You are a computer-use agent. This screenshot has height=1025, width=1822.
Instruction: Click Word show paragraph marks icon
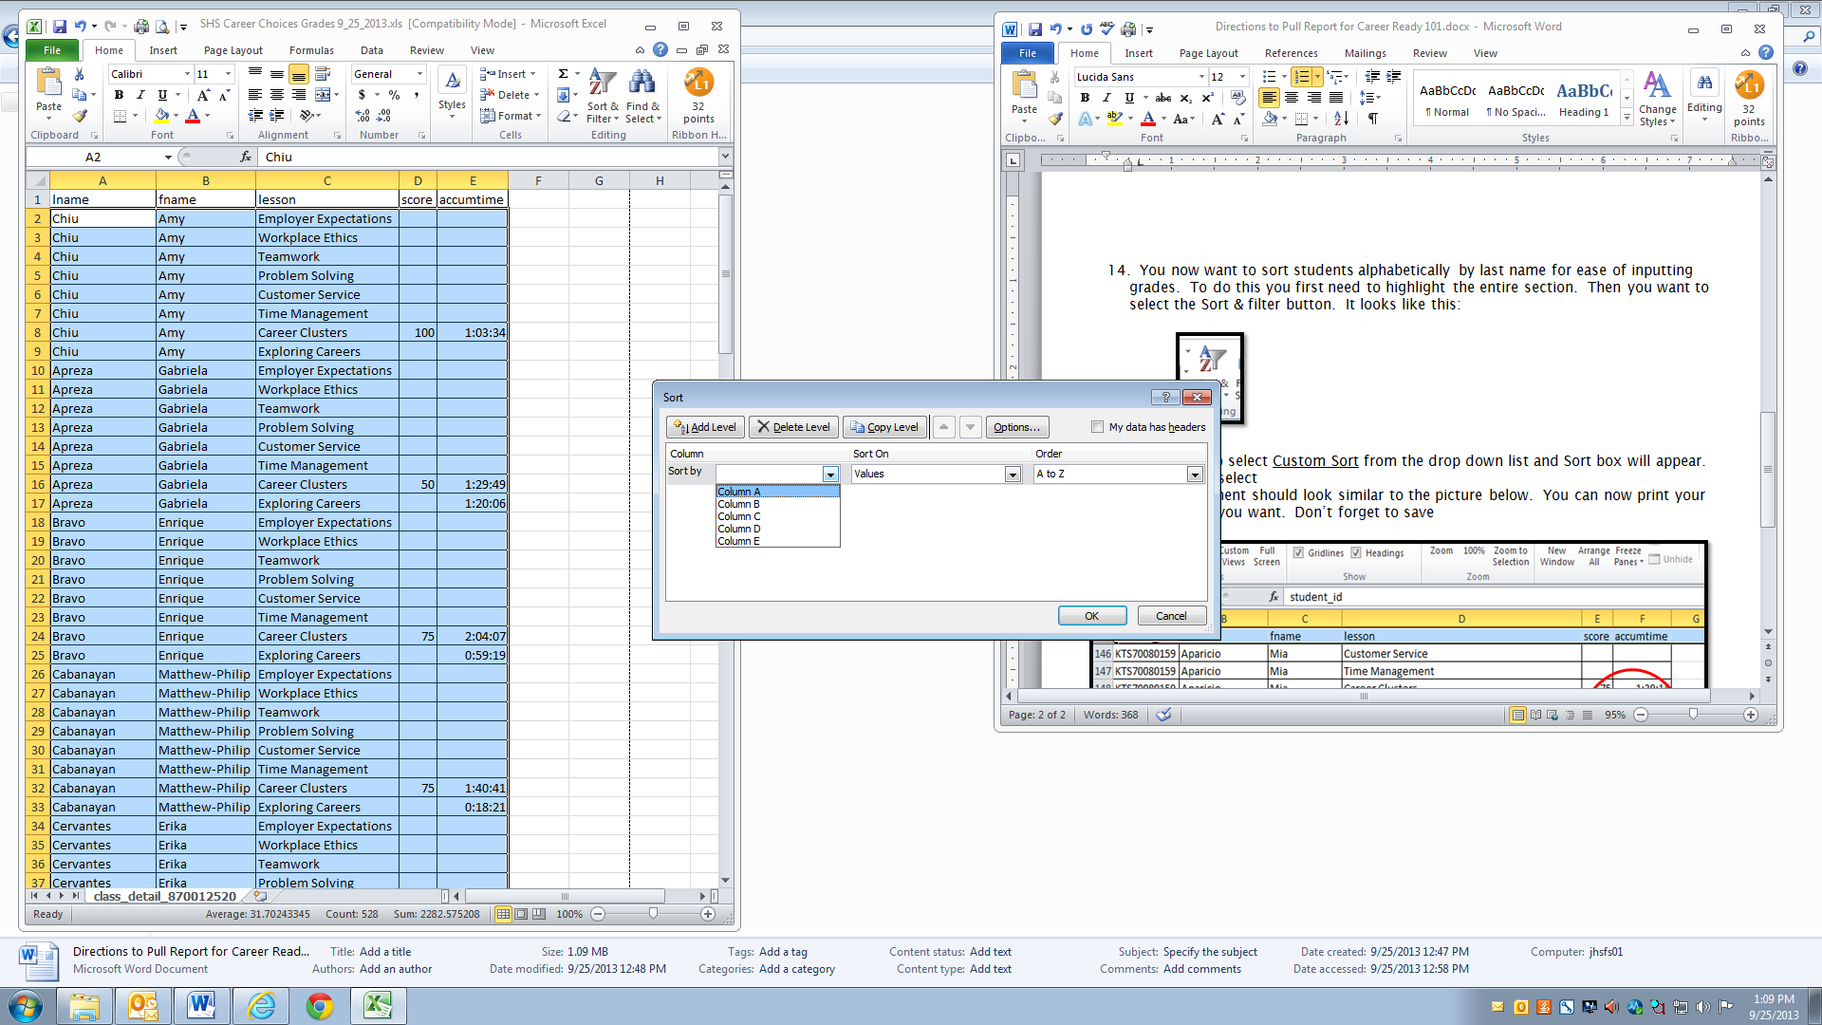point(1373,119)
